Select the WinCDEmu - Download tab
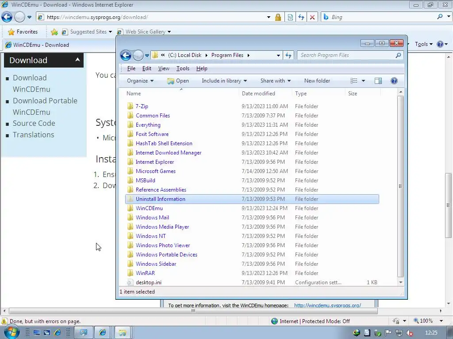Viewport: 453px width, 339px height. coord(59,45)
